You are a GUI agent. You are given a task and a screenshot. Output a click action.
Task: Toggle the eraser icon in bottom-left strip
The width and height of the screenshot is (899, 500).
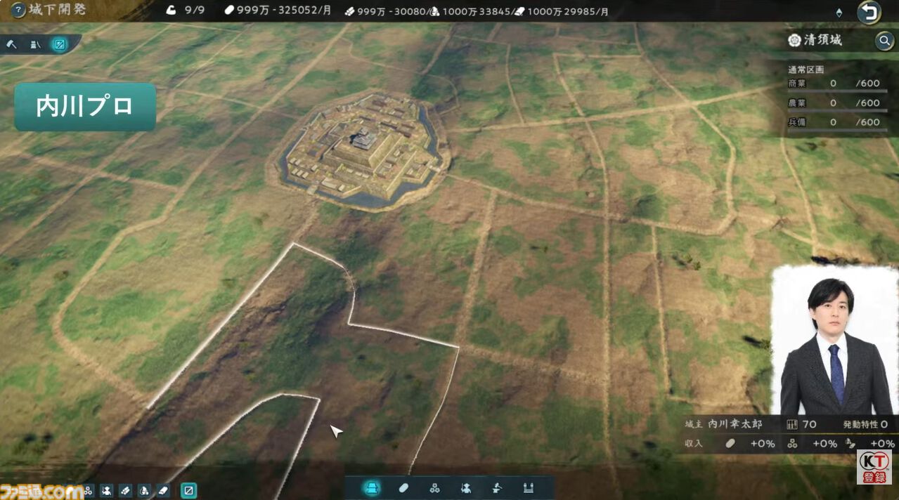[162, 490]
